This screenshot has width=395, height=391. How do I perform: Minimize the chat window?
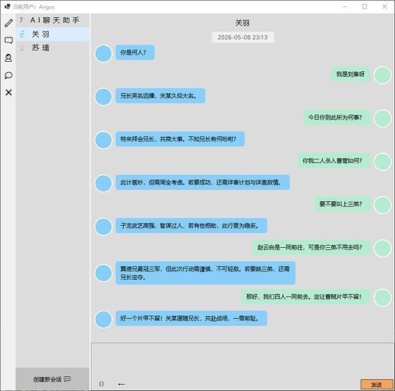click(x=346, y=6)
